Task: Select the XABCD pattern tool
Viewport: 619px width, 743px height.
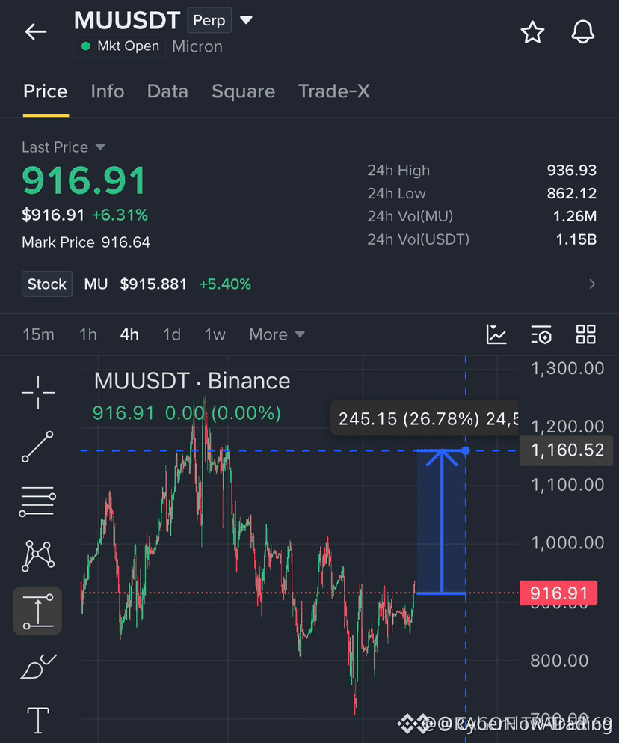Action: 38,555
